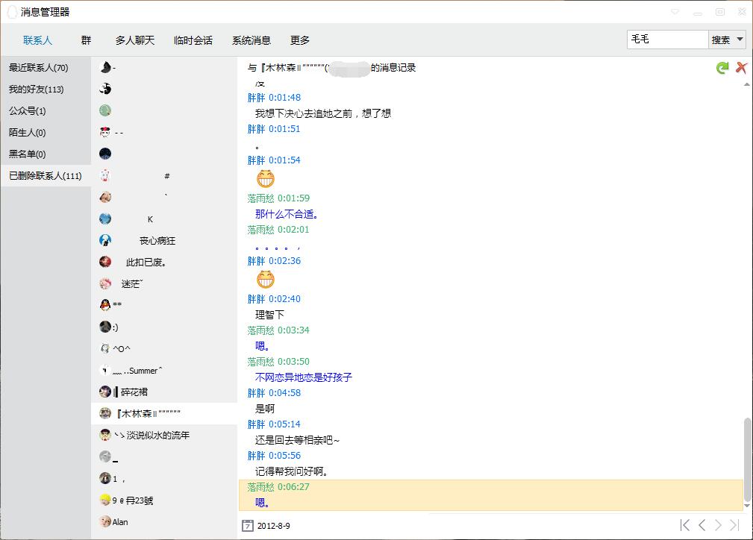Open the calendar date picker icon

247,526
